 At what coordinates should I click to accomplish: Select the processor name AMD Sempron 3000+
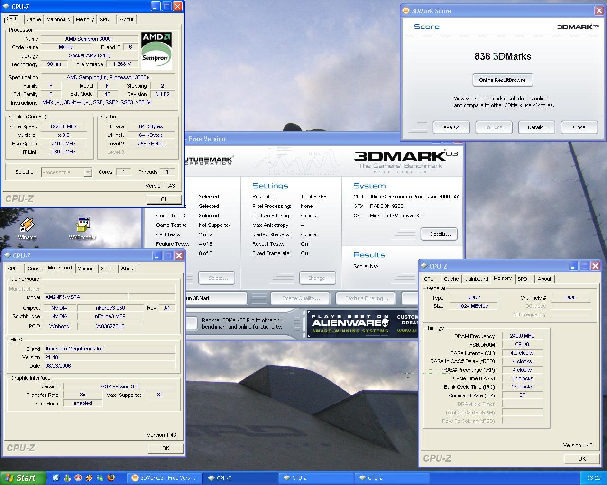point(89,39)
